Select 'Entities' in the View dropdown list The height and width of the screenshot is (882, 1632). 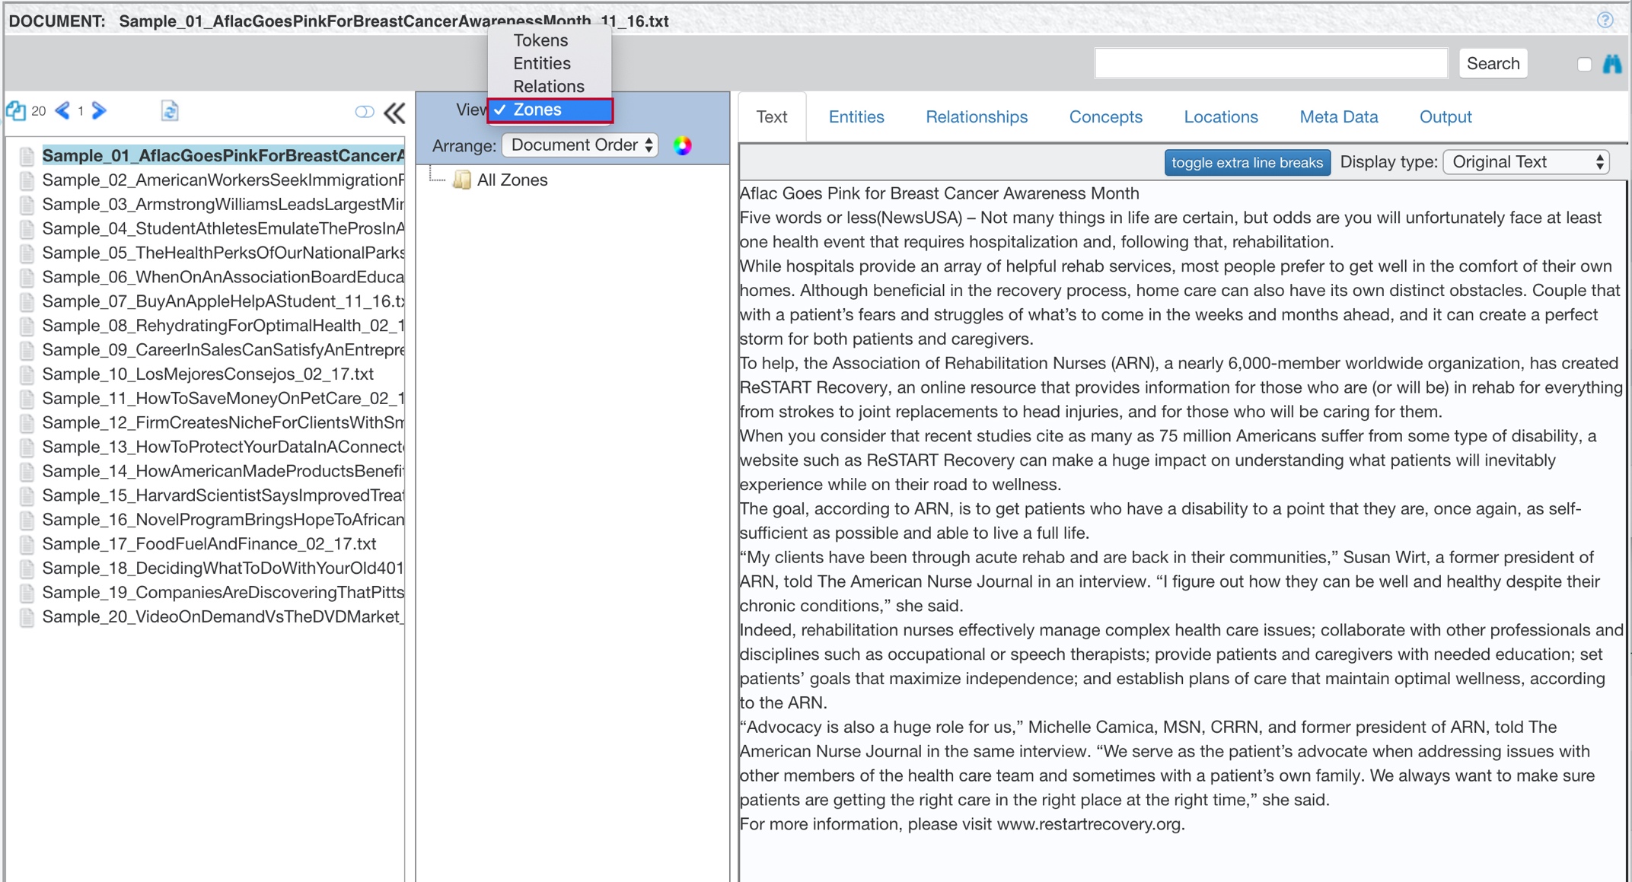pyautogui.click(x=542, y=63)
